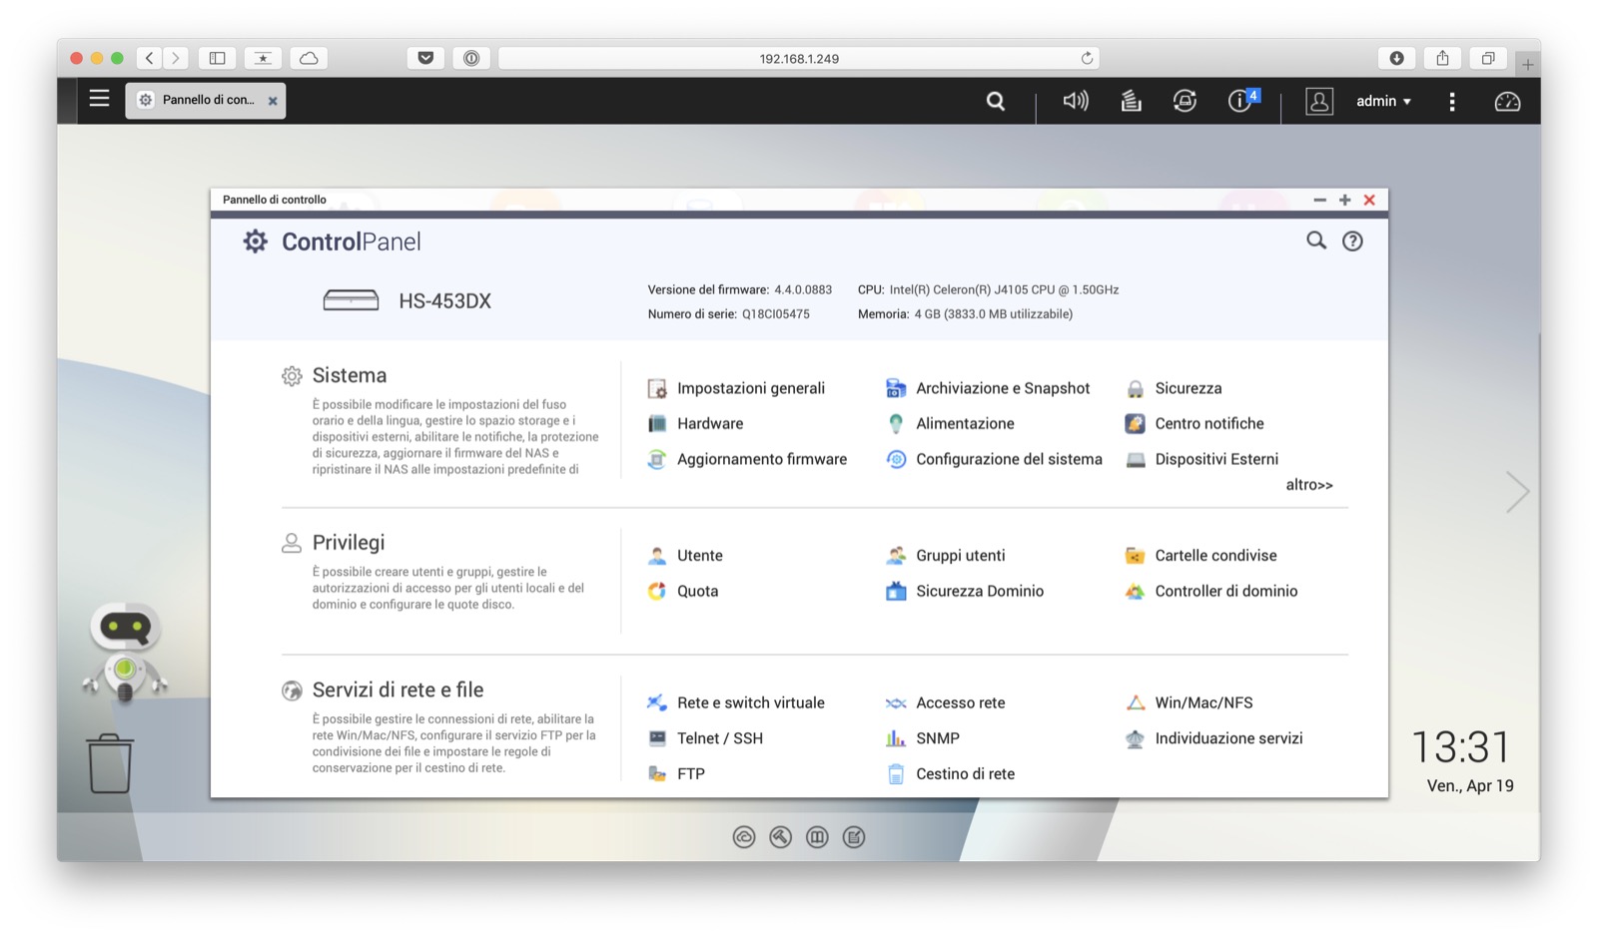Expand the admin account dropdown
The image size is (1598, 937).
point(1383,101)
